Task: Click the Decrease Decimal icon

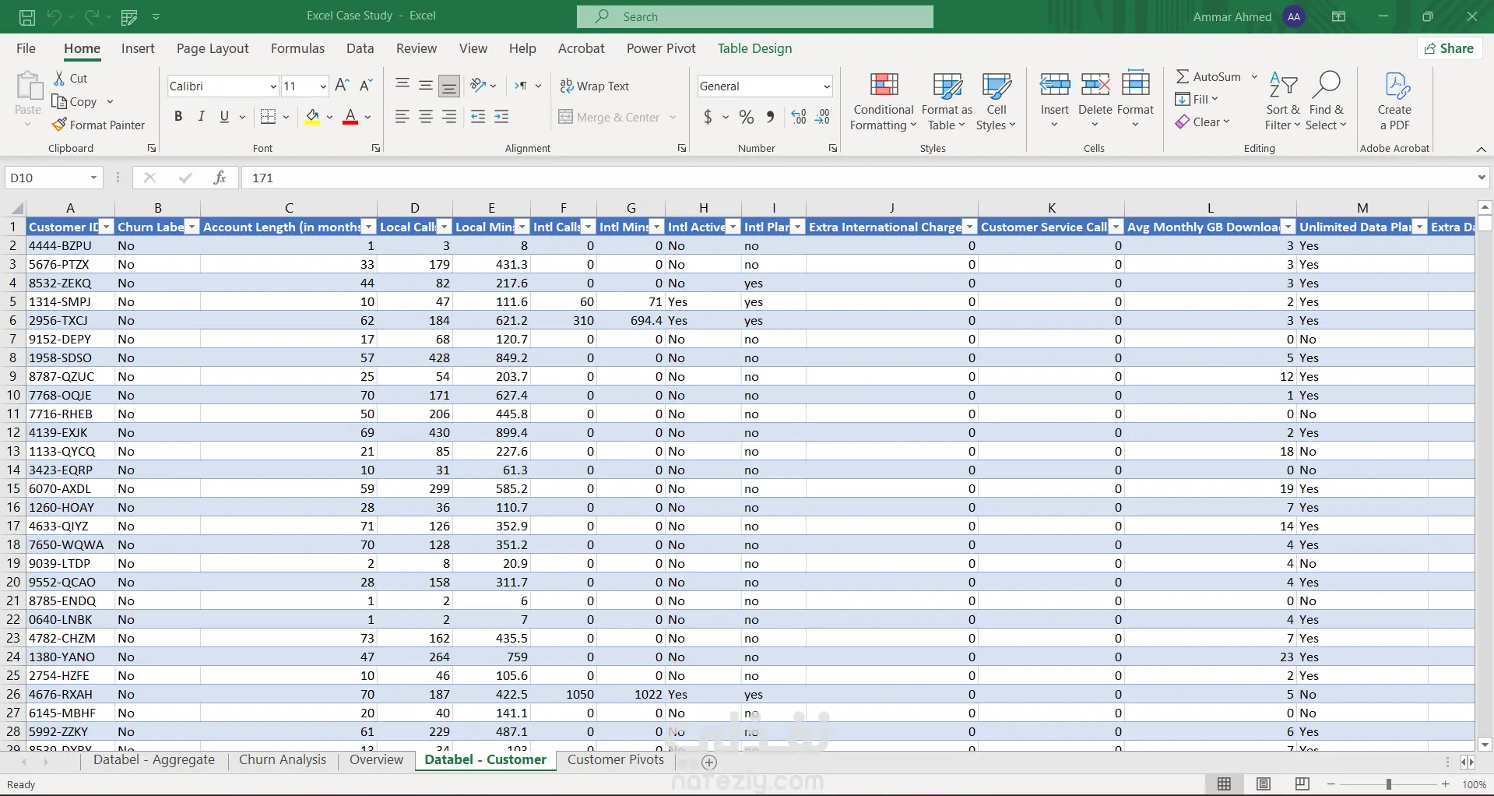Action: (x=823, y=117)
